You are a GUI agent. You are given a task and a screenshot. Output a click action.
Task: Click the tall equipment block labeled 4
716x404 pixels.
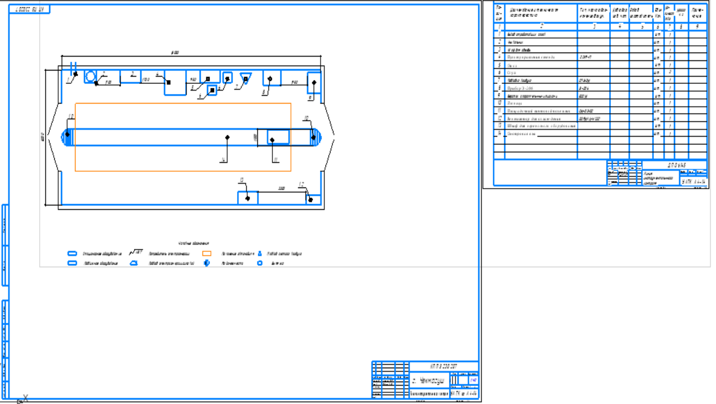(x=175, y=82)
